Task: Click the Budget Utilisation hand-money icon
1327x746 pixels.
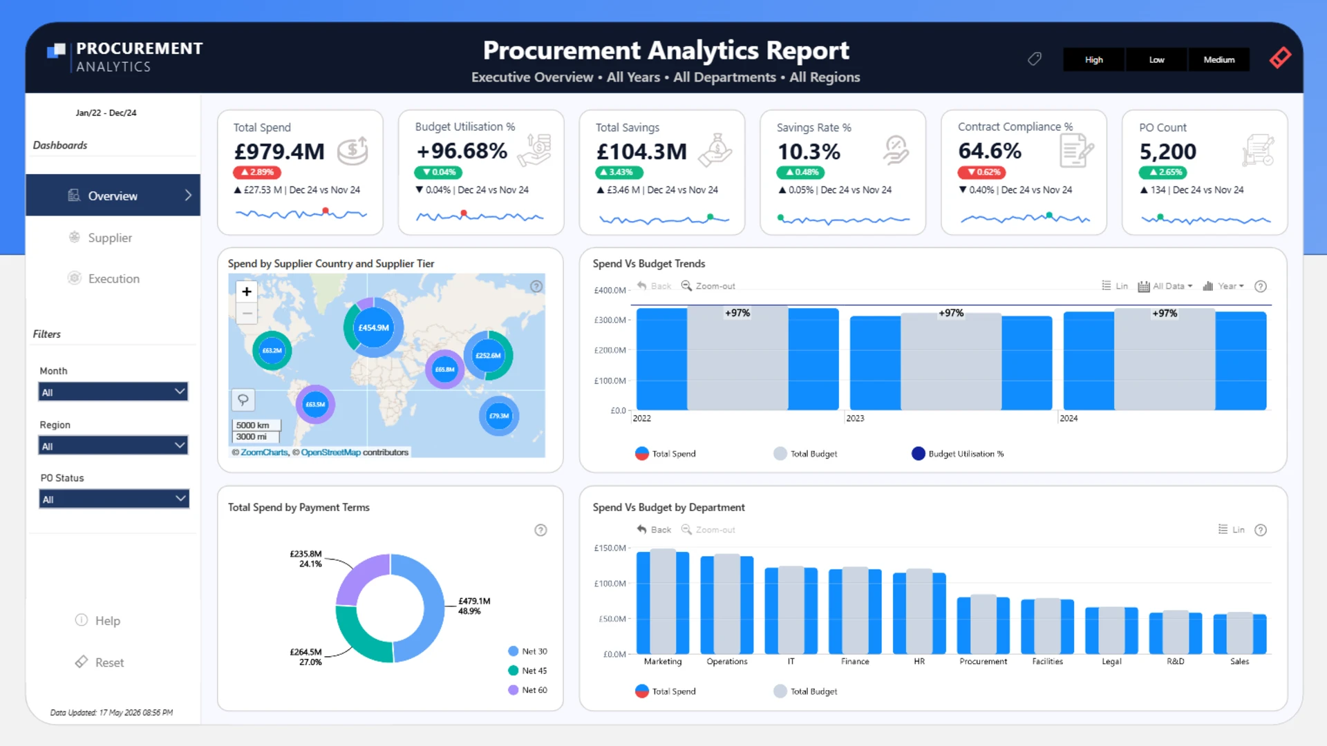Action: point(535,150)
